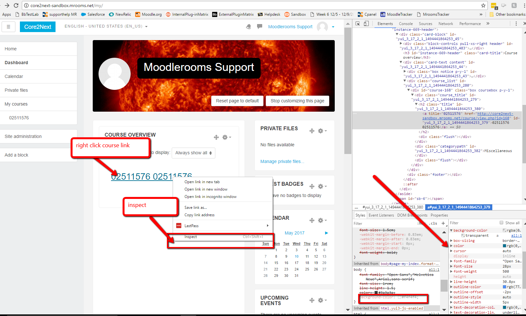Collapse the background-color computed property
The height and width of the screenshot is (316, 526).
coord(451,230)
